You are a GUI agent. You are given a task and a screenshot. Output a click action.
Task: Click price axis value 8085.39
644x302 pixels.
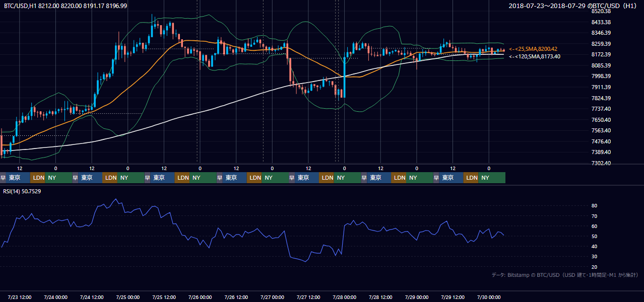click(601, 65)
